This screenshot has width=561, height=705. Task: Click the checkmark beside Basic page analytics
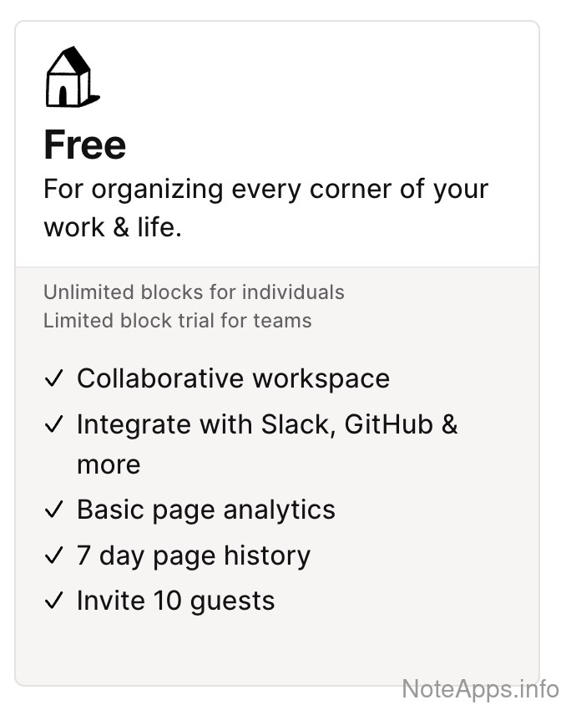(x=53, y=510)
